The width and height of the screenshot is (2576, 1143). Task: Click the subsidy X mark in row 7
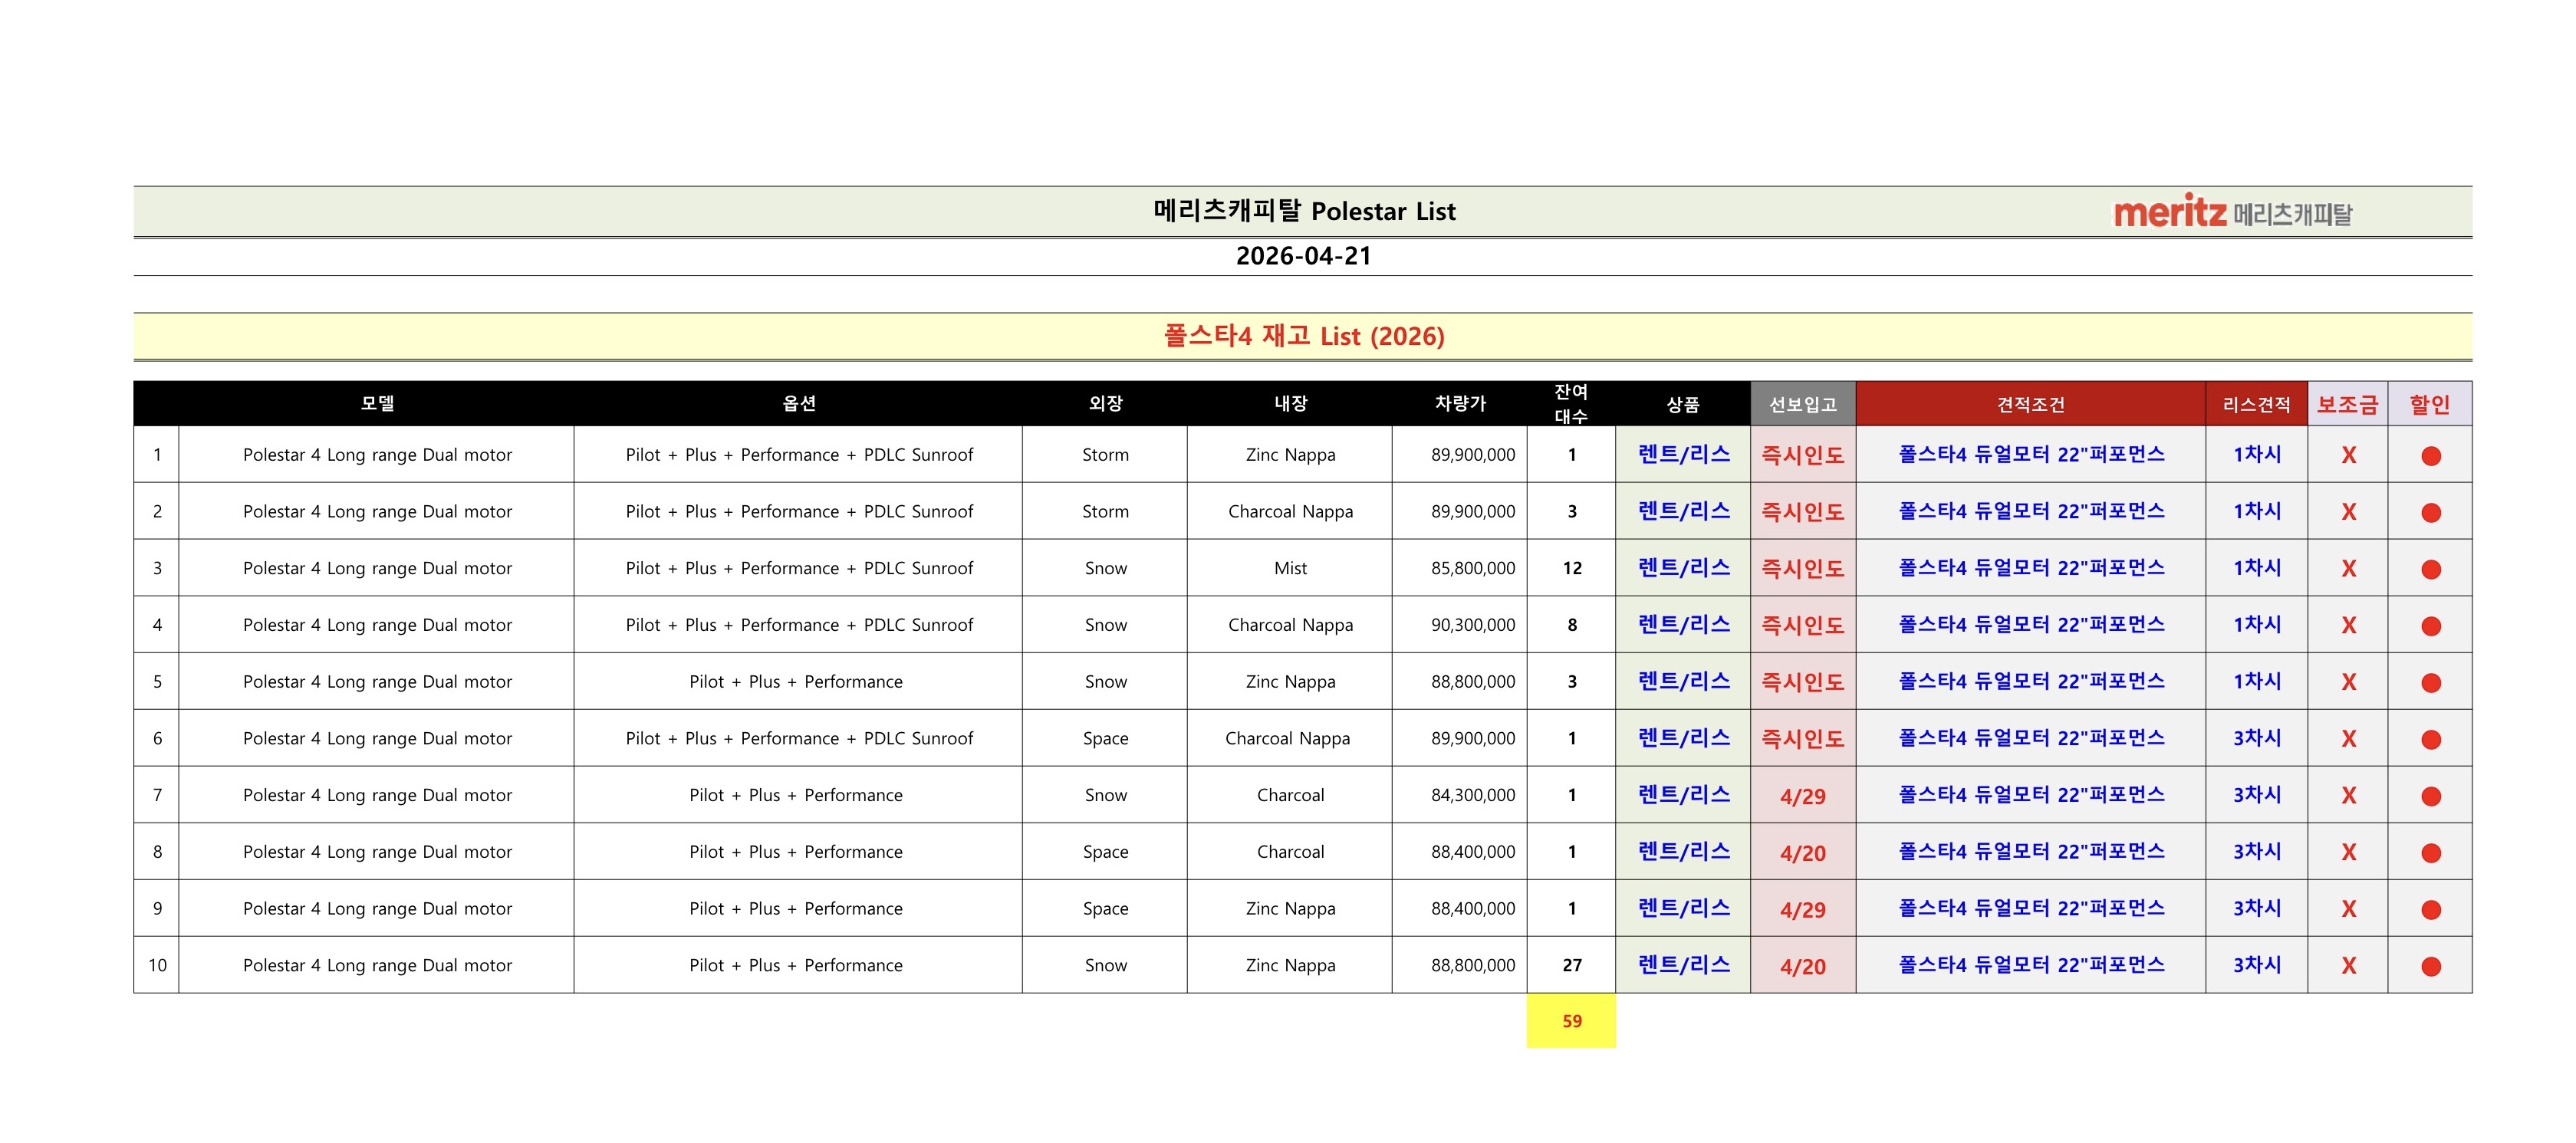click(2348, 796)
